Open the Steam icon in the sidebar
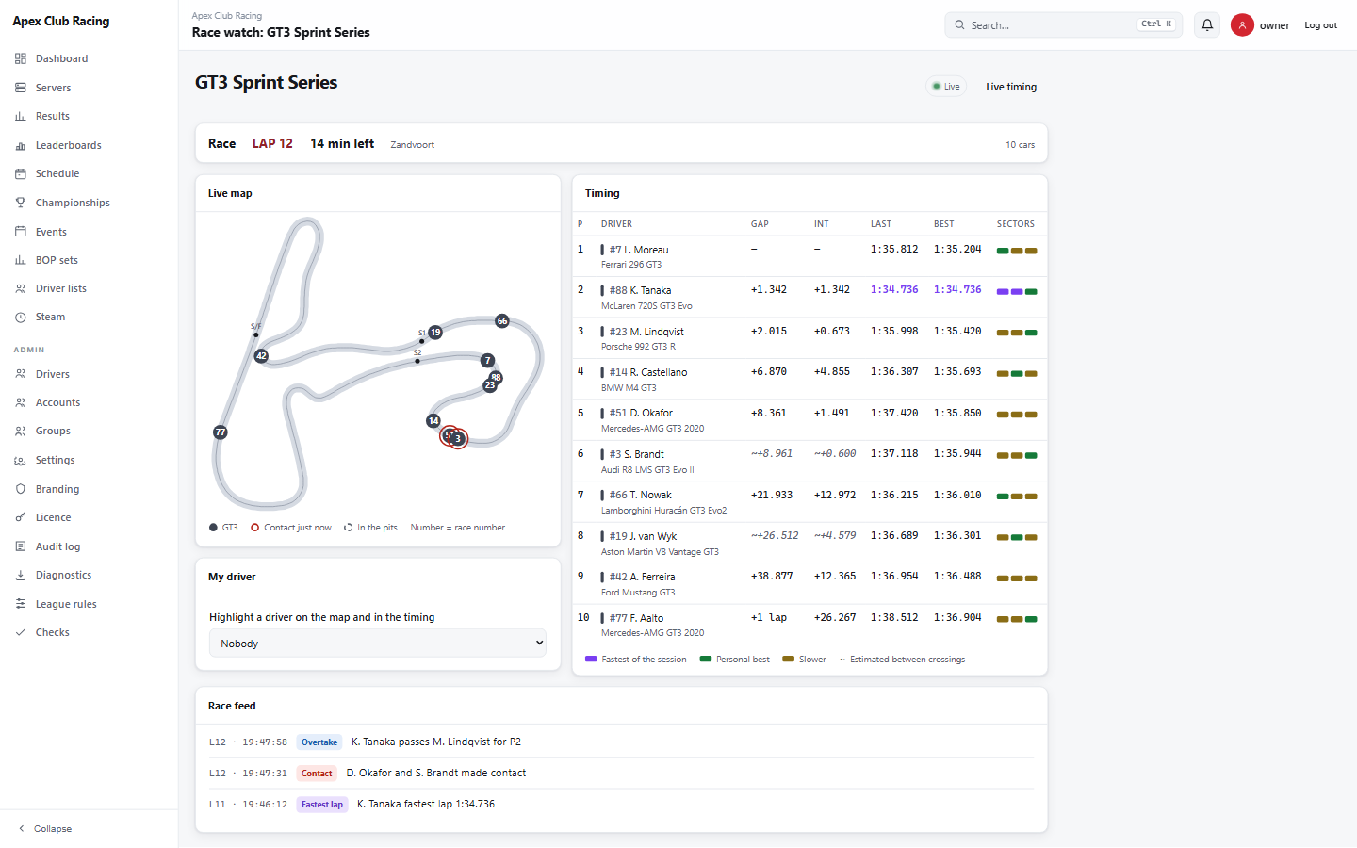 coord(21,317)
